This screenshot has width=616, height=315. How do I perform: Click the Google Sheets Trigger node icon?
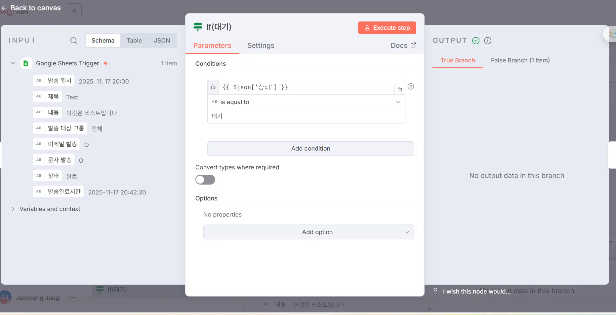coord(26,63)
